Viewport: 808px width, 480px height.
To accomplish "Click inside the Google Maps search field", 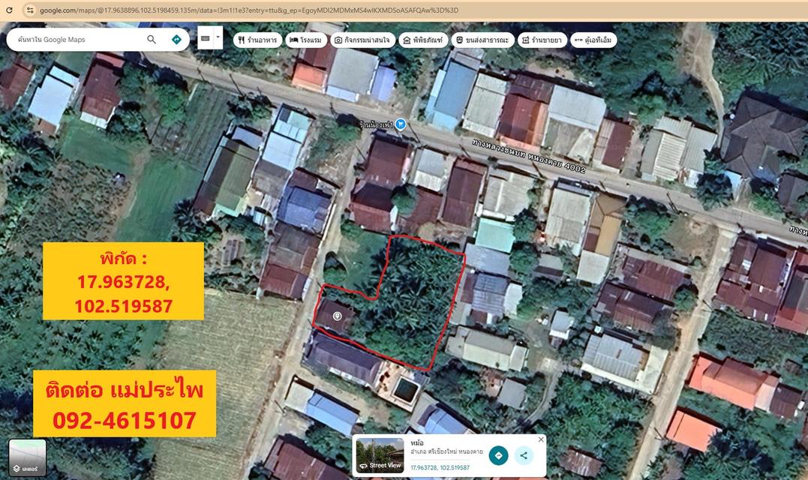I will [x=83, y=39].
